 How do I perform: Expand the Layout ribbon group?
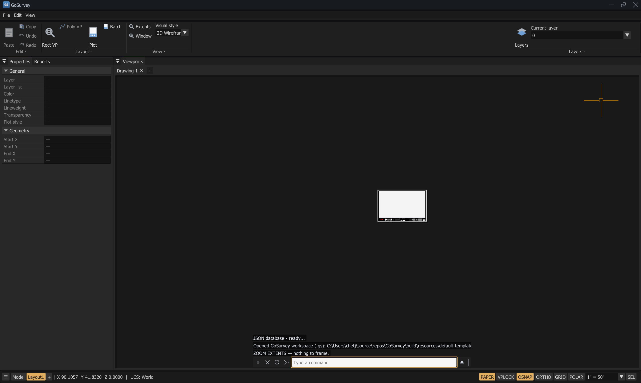tap(84, 51)
